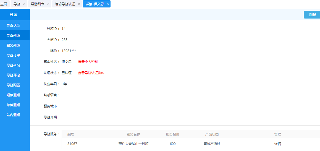This screenshot has height=151, width=320.
Task: Close the 详情-伊文思 tab
Action: (108, 4)
